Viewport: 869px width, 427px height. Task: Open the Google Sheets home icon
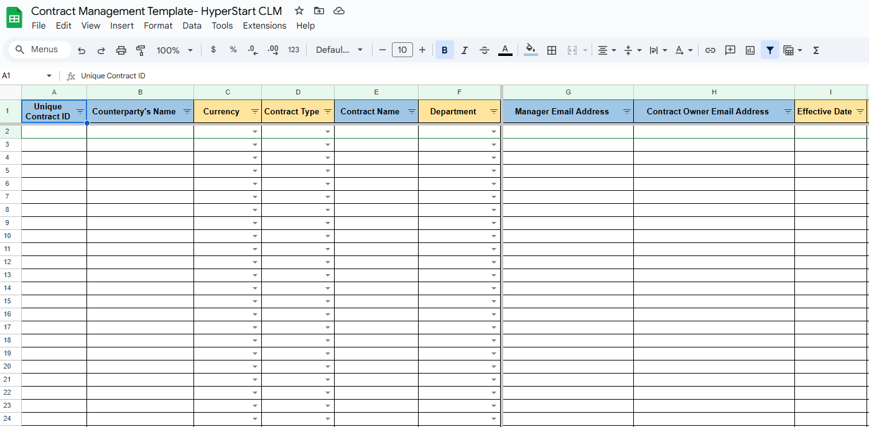[14, 18]
